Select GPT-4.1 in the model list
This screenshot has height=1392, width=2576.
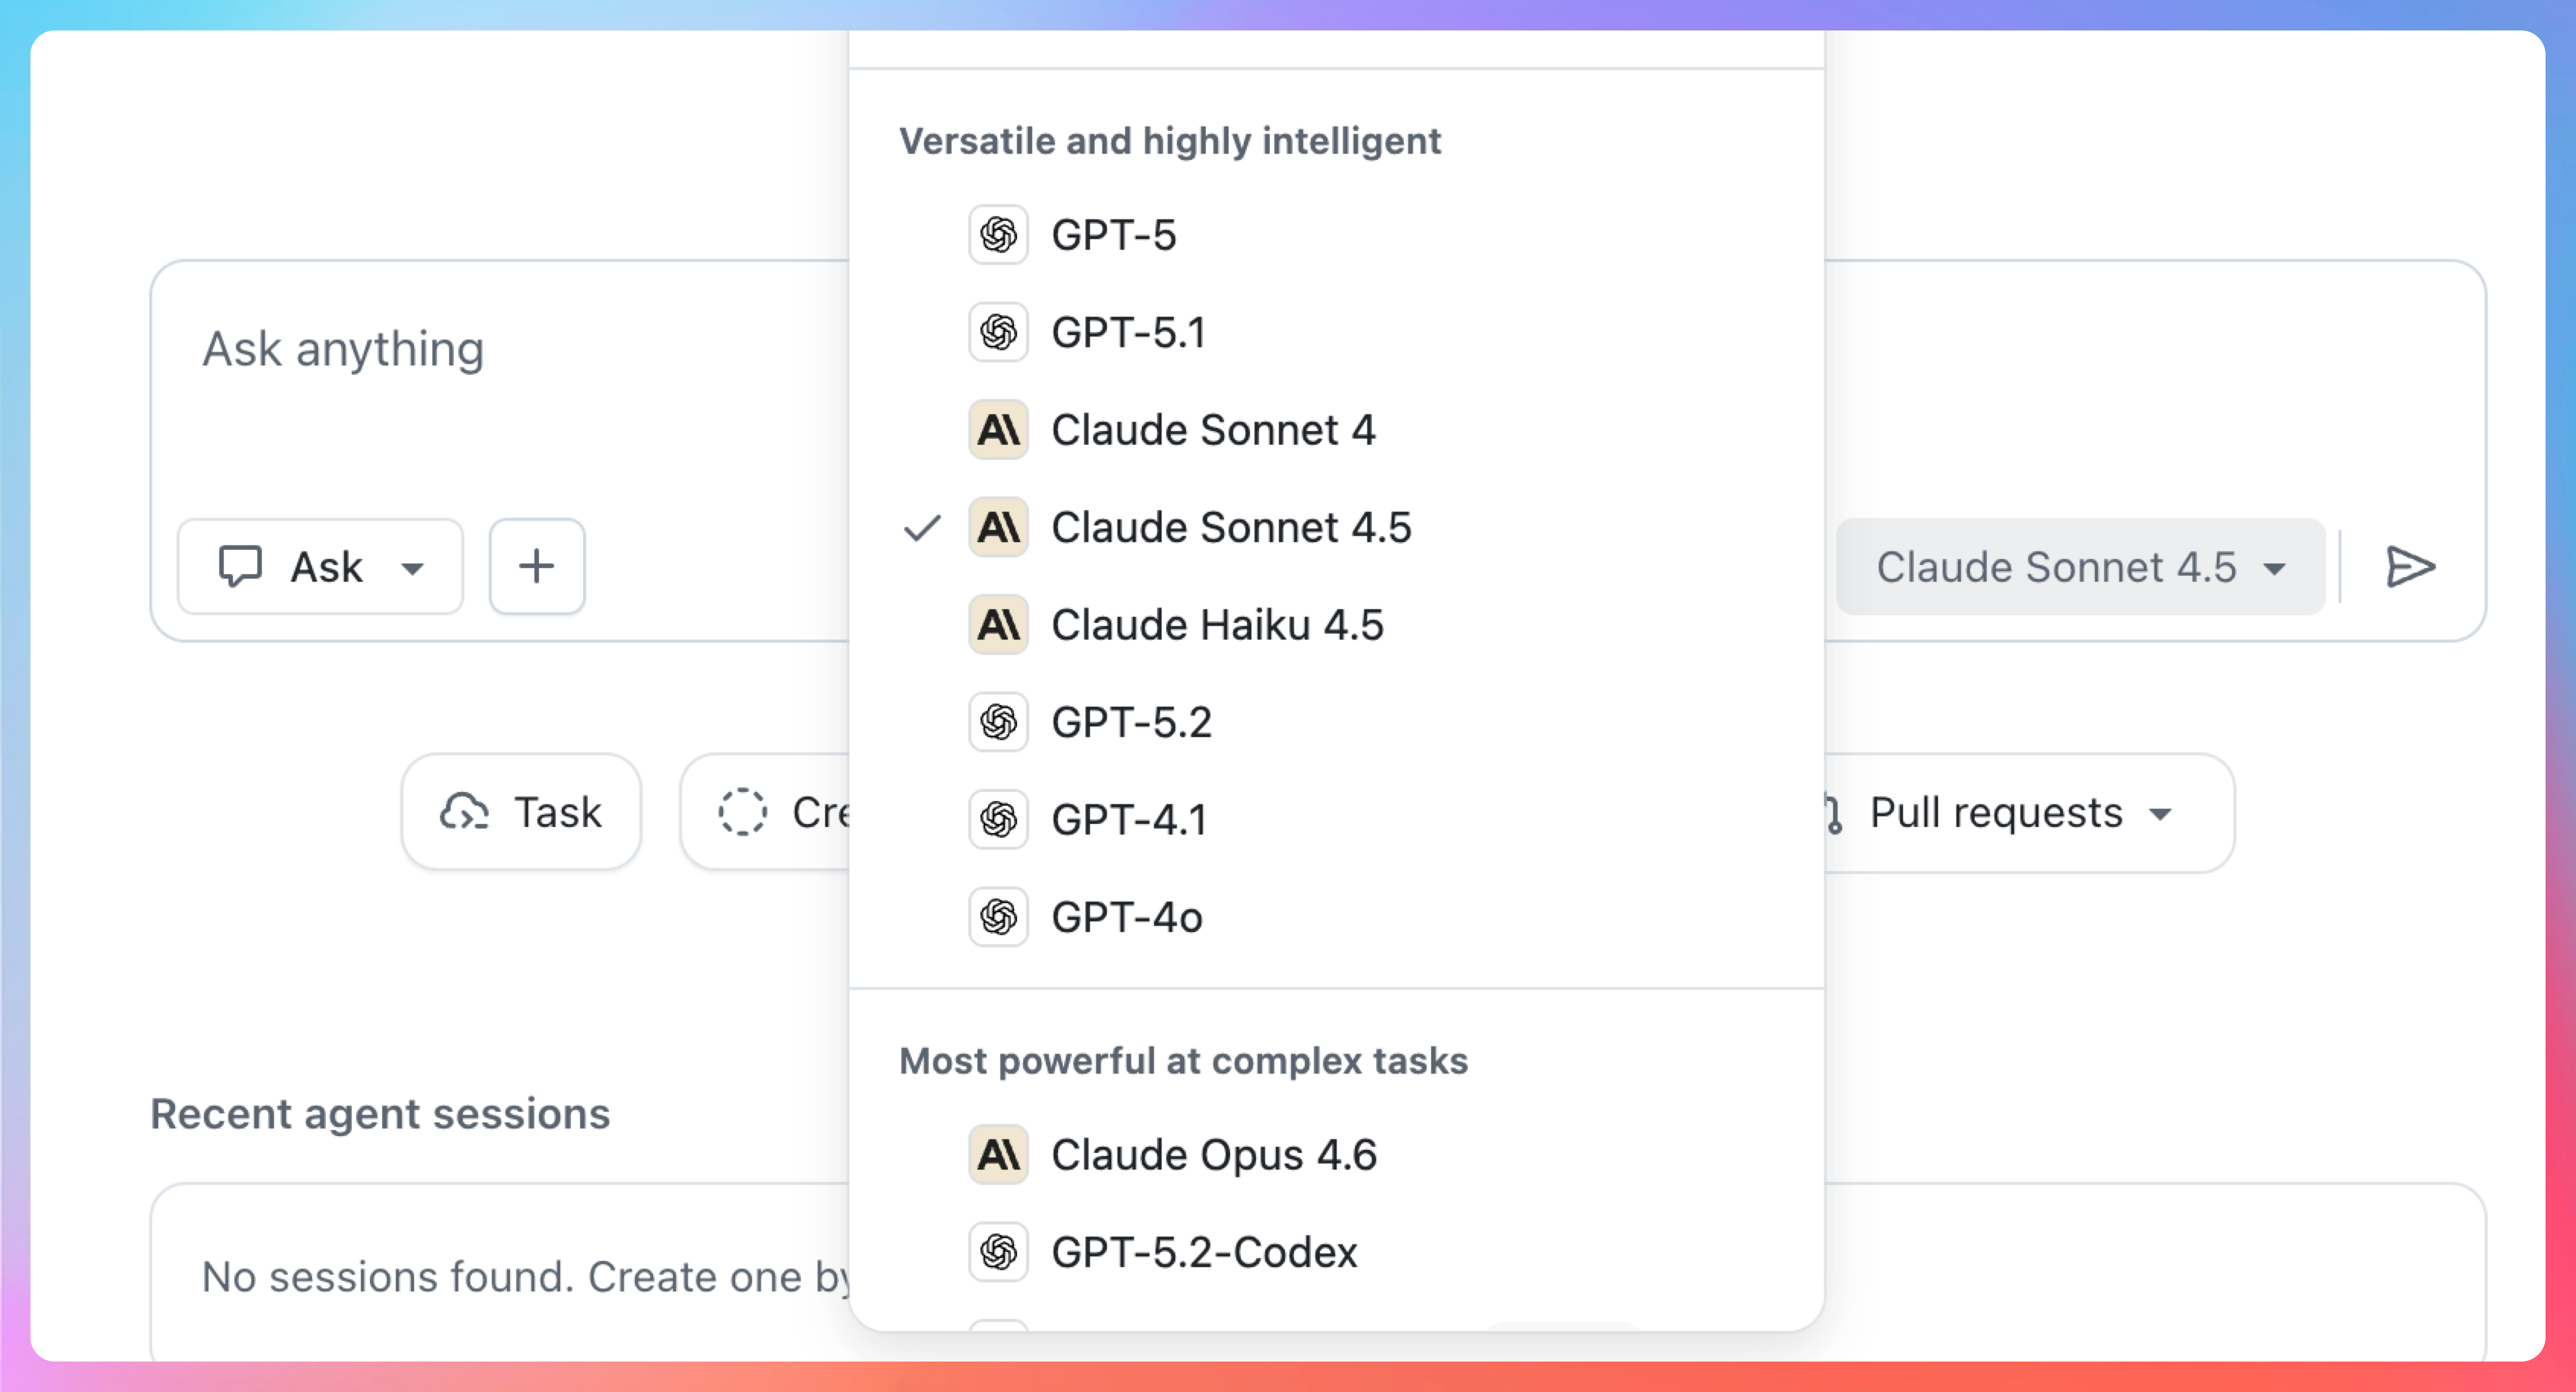click(1128, 820)
